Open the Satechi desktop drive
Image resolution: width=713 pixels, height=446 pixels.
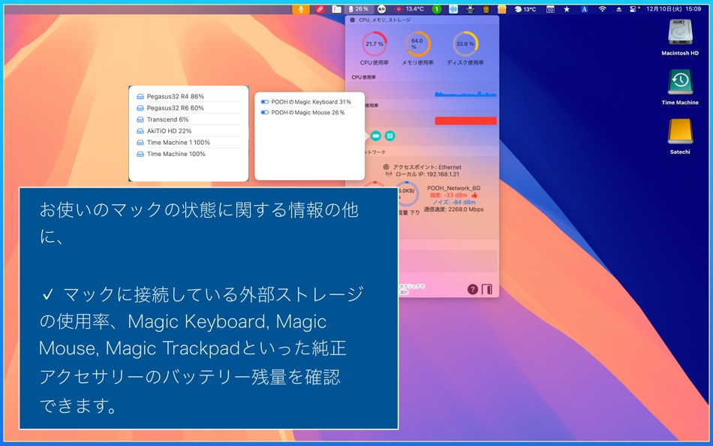[680, 136]
